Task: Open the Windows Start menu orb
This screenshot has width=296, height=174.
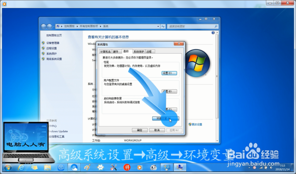Action: click(x=8, y=167)
